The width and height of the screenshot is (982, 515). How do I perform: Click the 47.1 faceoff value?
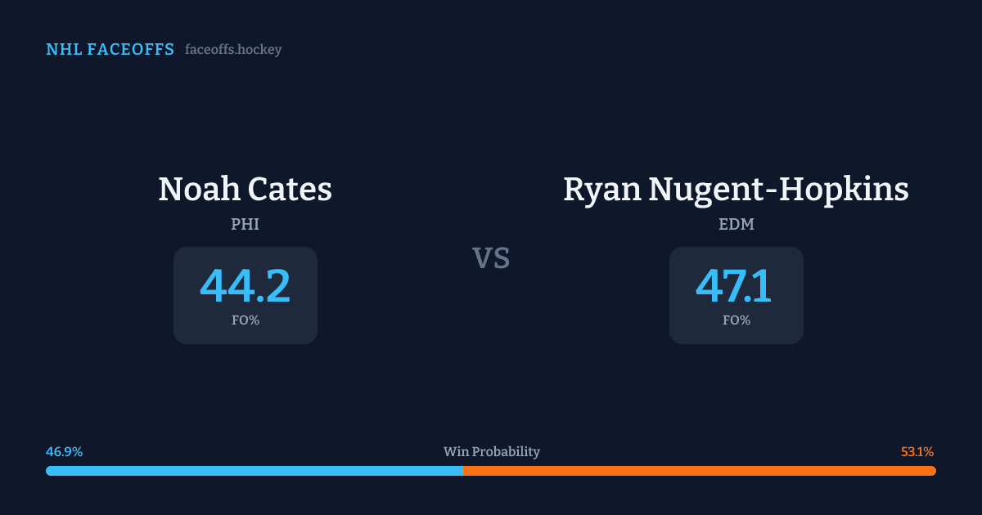click(x=734, y=286)
